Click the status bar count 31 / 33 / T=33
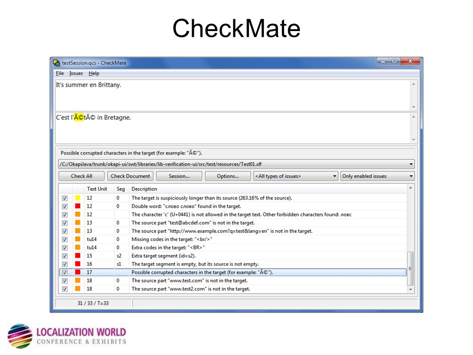Screen dimensions: 473x355 [93, 303]
